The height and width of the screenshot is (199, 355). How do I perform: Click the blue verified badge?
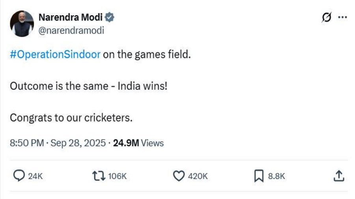pos(110,17)
